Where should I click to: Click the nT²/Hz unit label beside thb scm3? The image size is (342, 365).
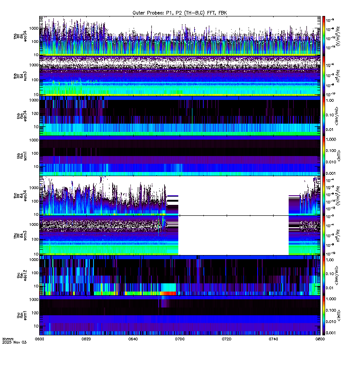coord(338,76)
